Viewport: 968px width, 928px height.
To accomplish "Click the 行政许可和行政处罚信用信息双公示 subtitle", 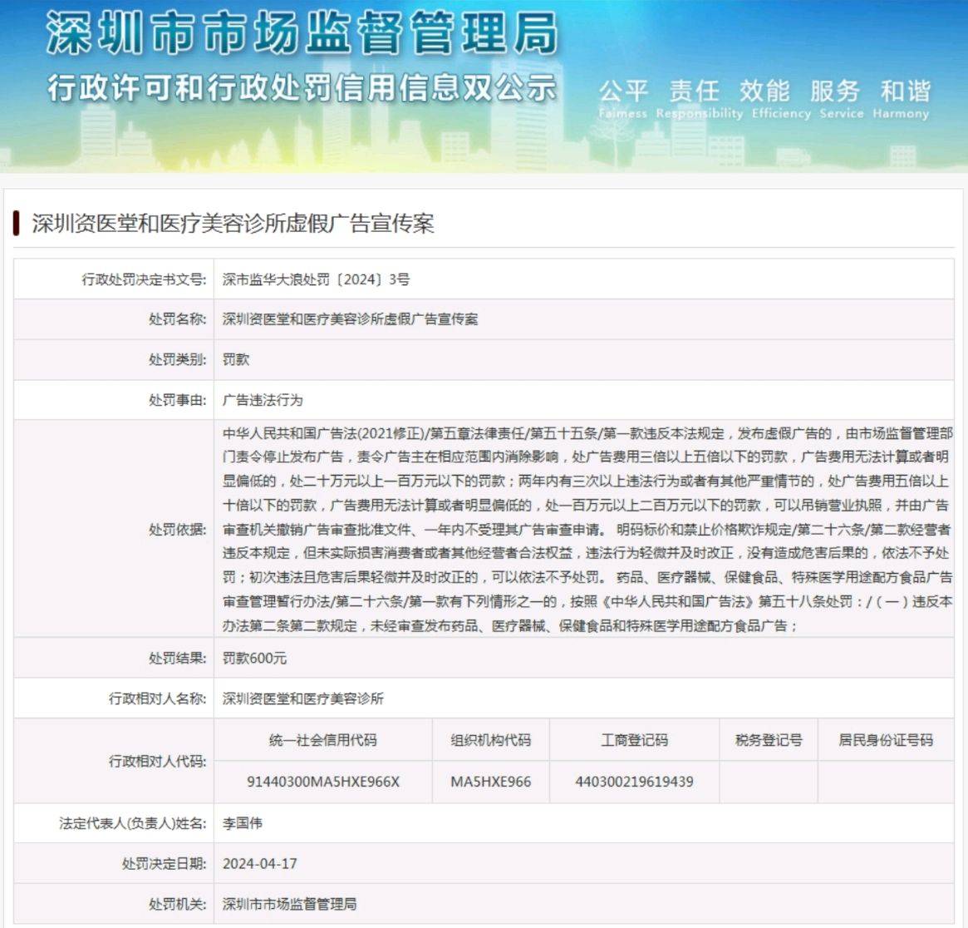I will point(301,88).
